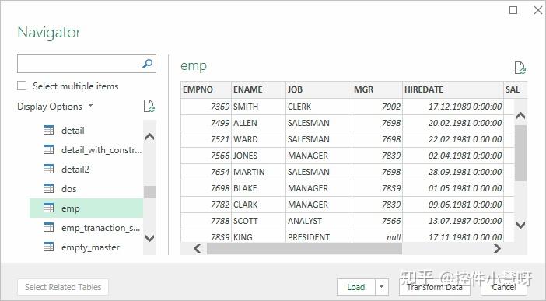
Task: Click the Transform Data button
Action: point(435,287)
